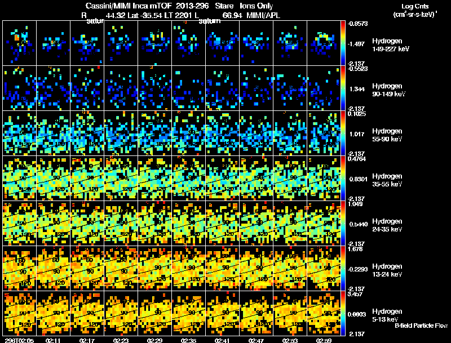
Task: Click the '02:17' time axis label
Action: coord(87,341)
